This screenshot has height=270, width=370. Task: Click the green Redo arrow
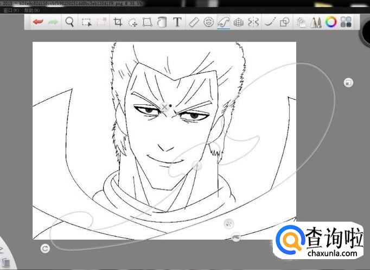click(53, 22)
